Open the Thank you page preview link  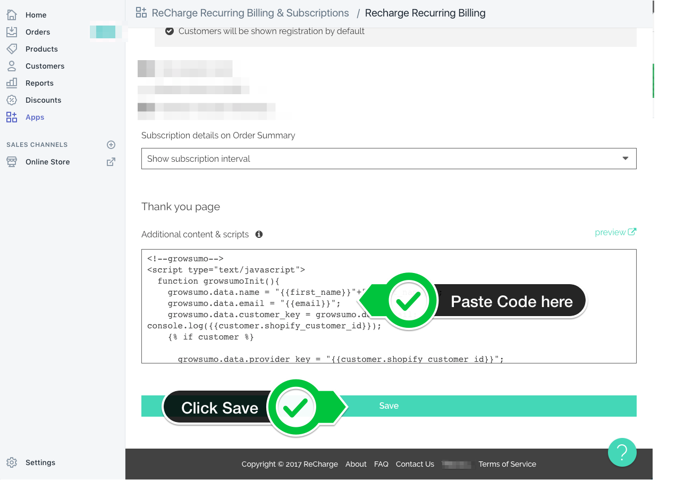click(615, 232)
